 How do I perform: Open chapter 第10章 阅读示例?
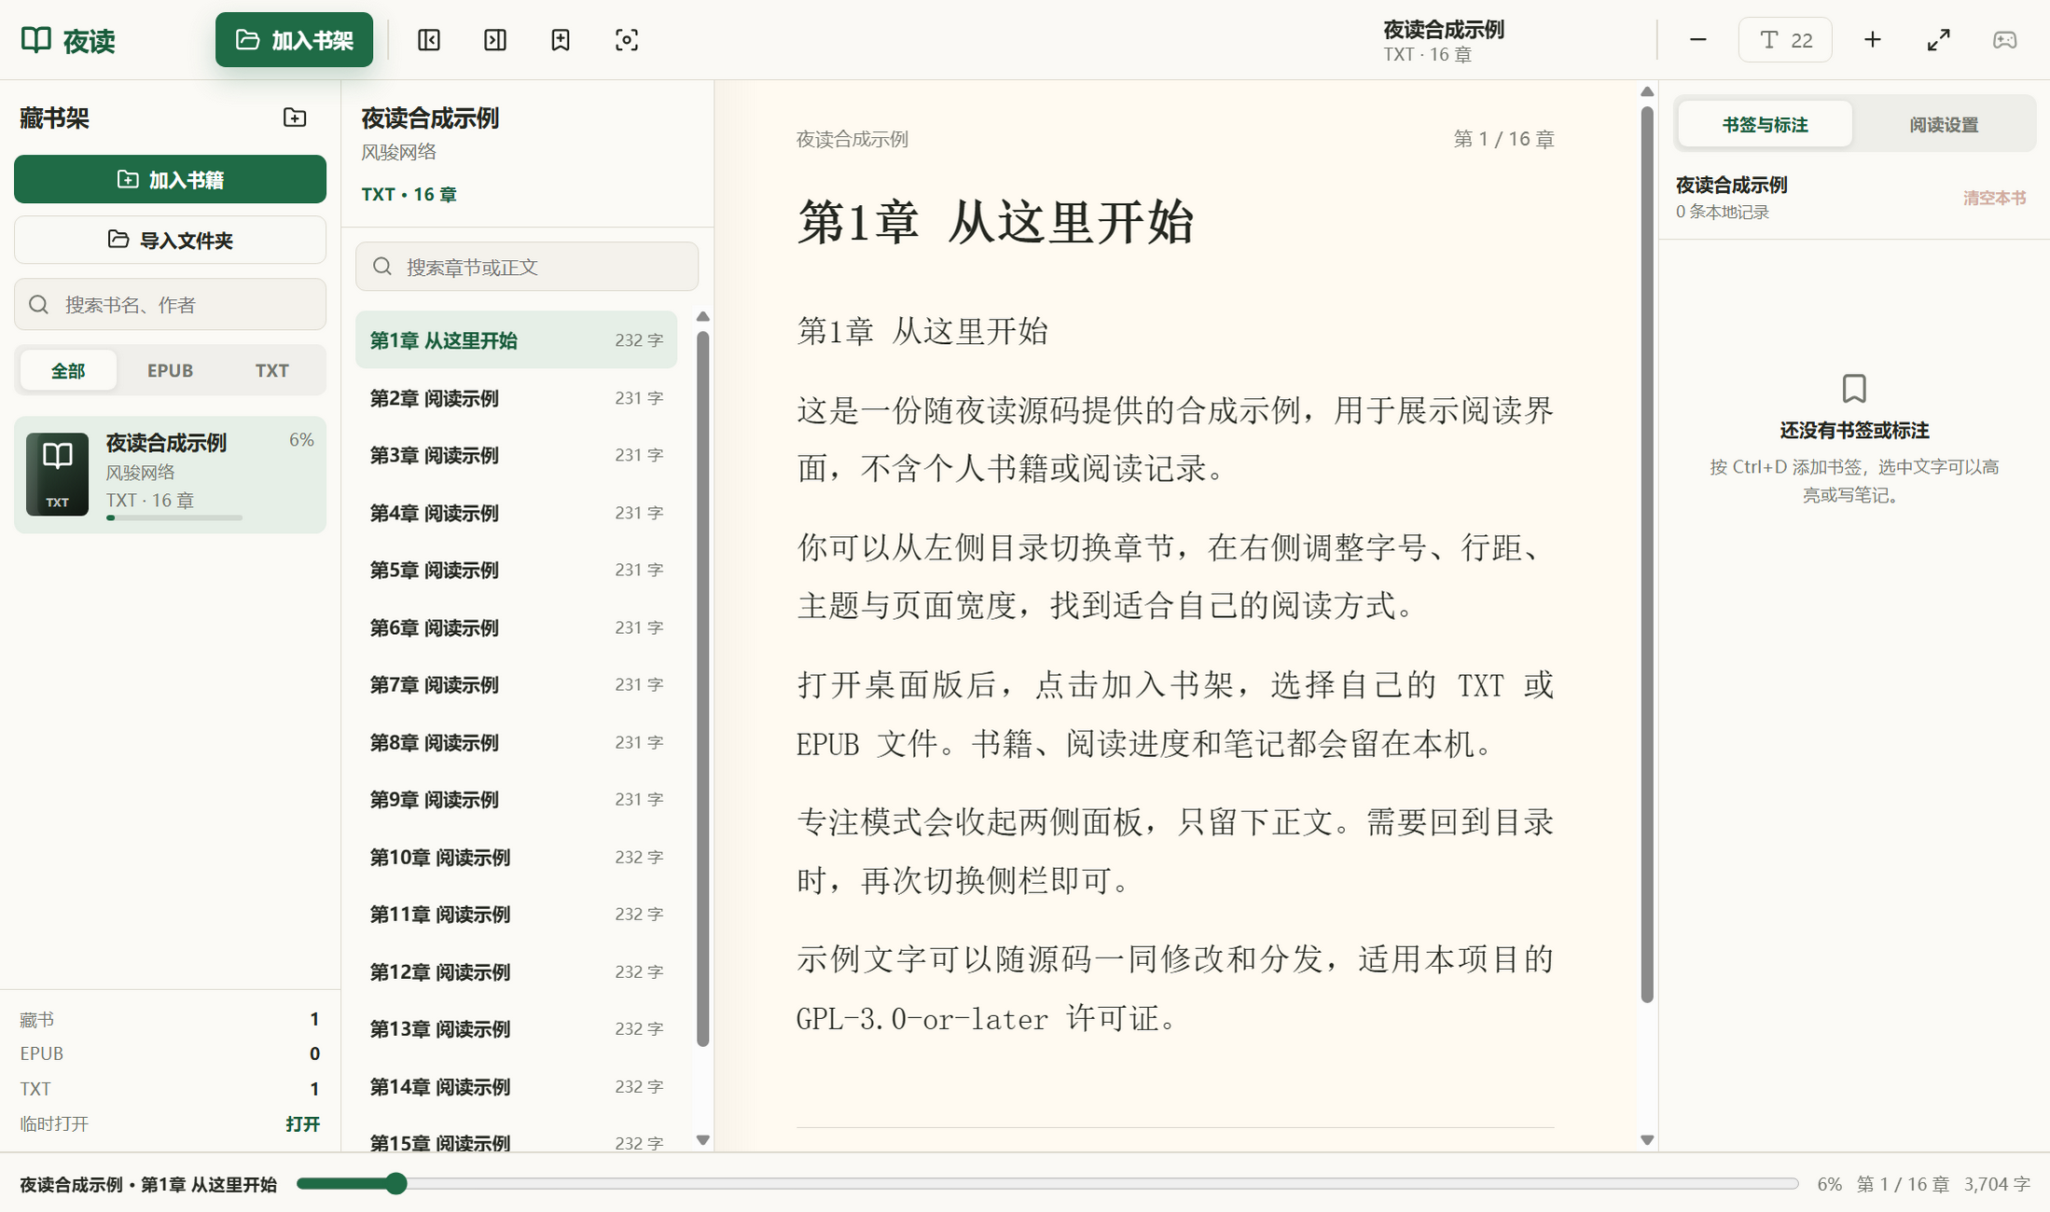click(516, 857)
